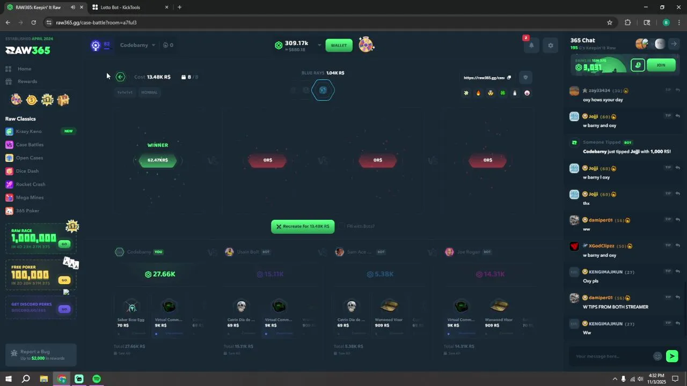
Task: Send chat message with green arrow
Action: [672, 357]
